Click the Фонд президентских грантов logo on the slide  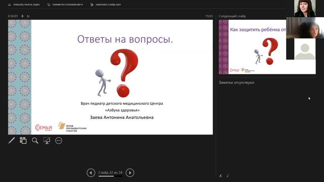72,127
